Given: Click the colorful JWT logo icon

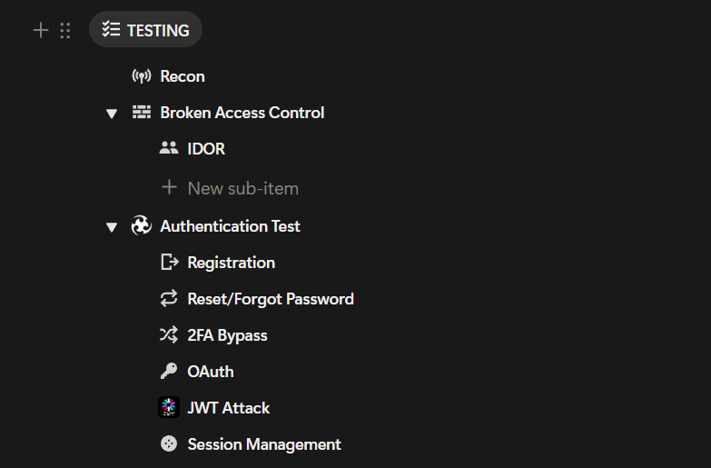Looking at the screenshot, I should tap(169, 407).
